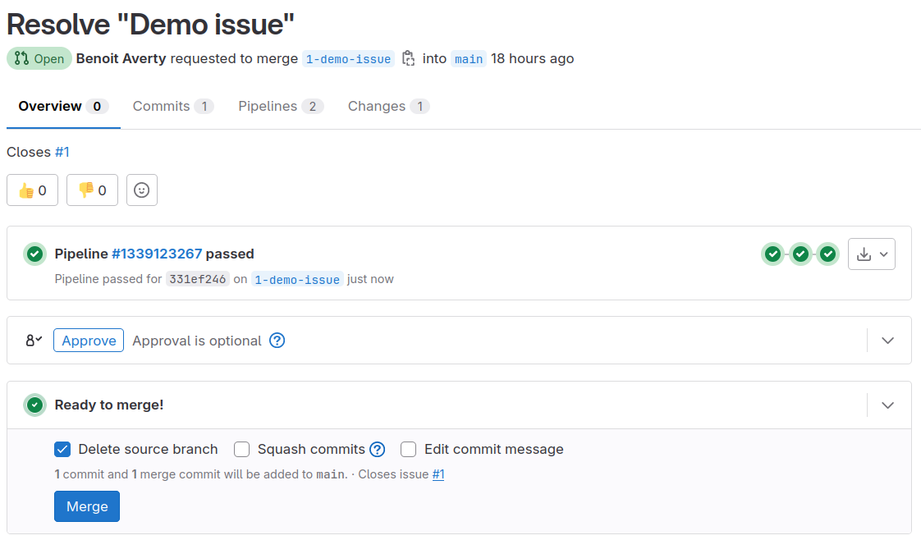Click the Merge button
Screen dimensions: 921x540
(86, 506)
